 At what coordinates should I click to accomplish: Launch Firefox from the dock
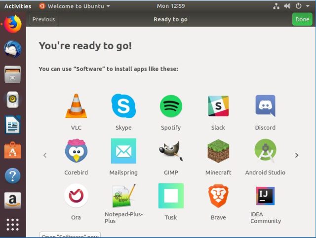click(x=13, y=24)
